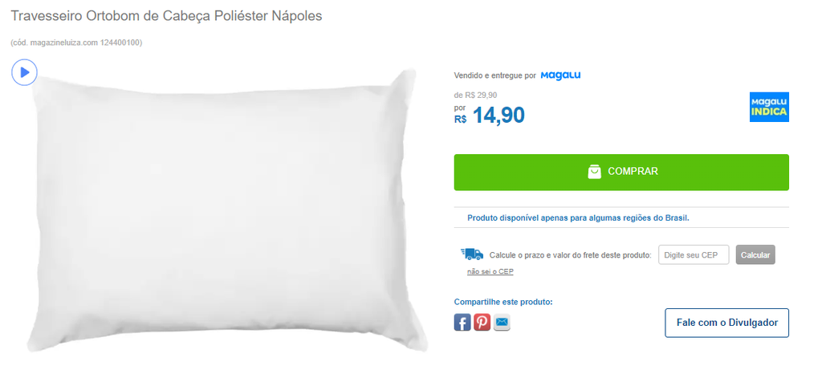
Task: Share product on Facebook
Action: coord(462,322)
